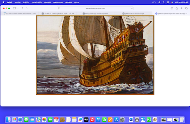The image size is (190, 124).
Task: Click the galleon ship painting image
Action: point(95,55)
